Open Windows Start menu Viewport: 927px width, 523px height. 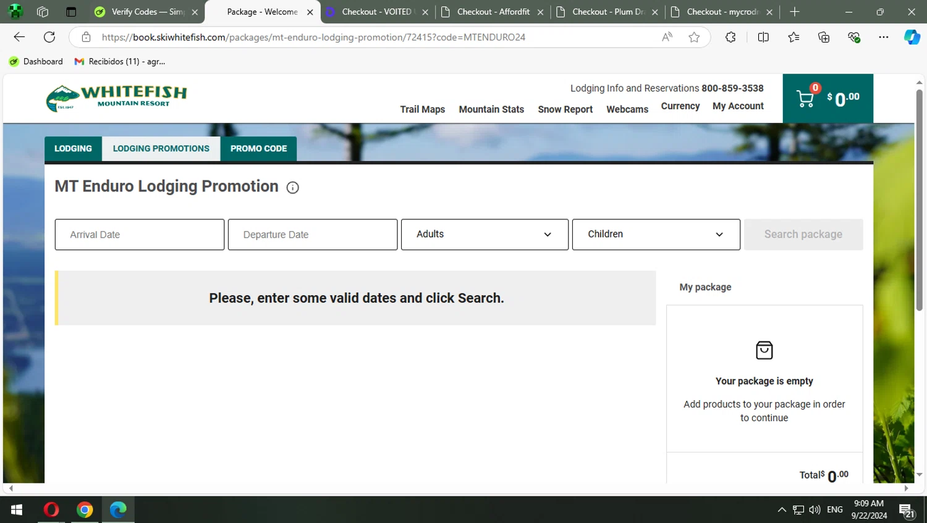click(x=17, y=509)
